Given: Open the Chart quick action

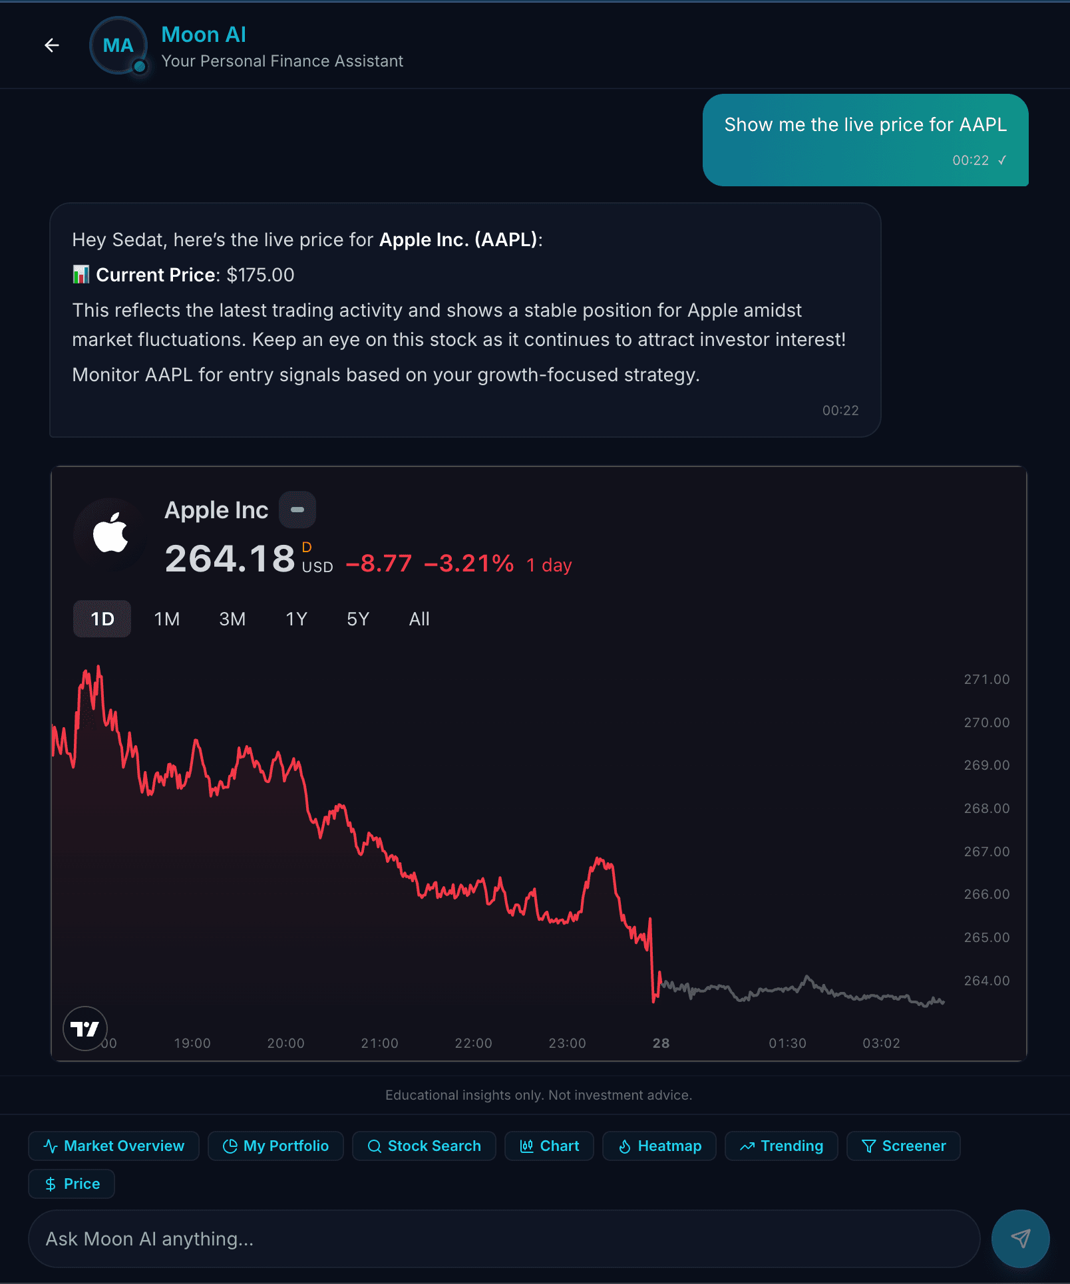Looking at the screenshot, I should coord(549,1146).
